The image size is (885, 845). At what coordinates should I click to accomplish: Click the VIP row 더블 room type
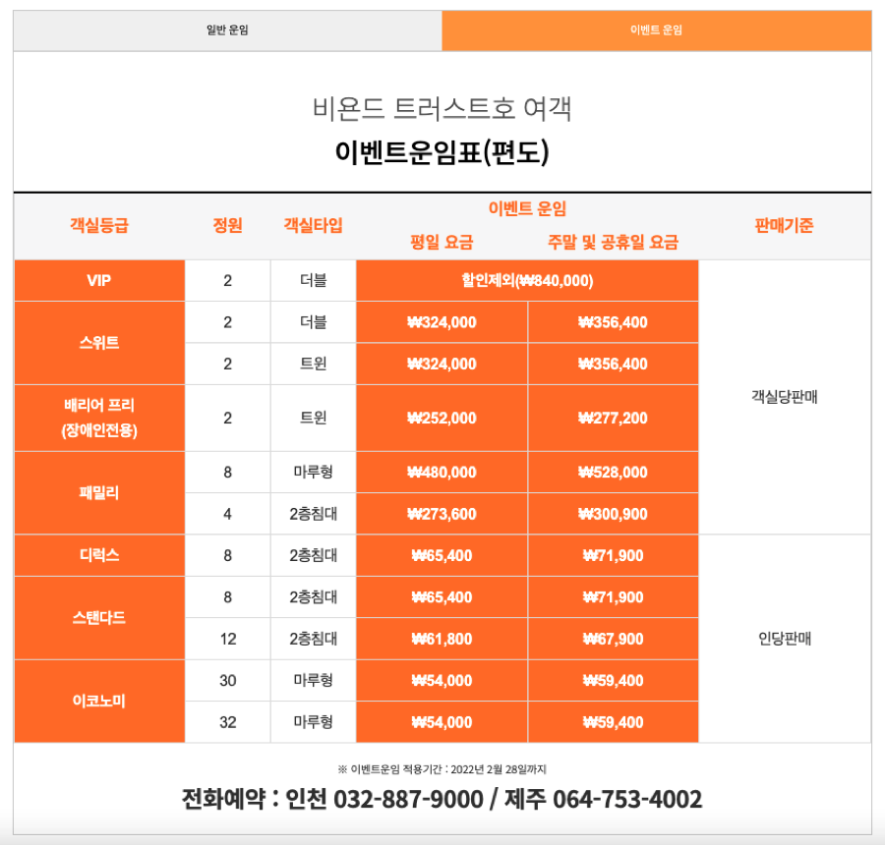pyautogui.click(x=314, y=280)
